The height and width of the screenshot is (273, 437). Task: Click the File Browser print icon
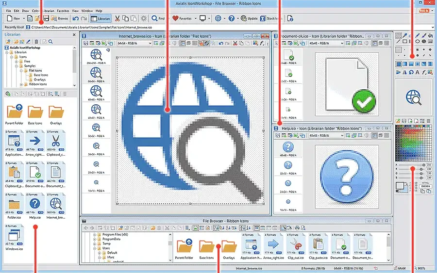tap(297, 228)
